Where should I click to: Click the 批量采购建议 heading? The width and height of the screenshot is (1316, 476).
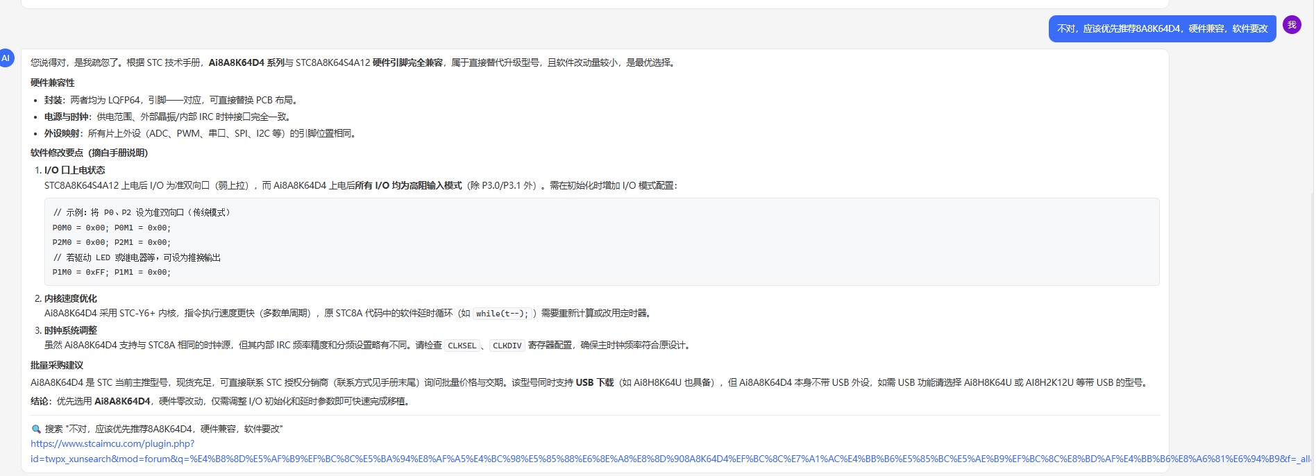point(57,365)
